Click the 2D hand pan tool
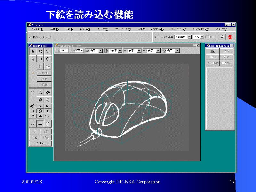 coord(48,123)
